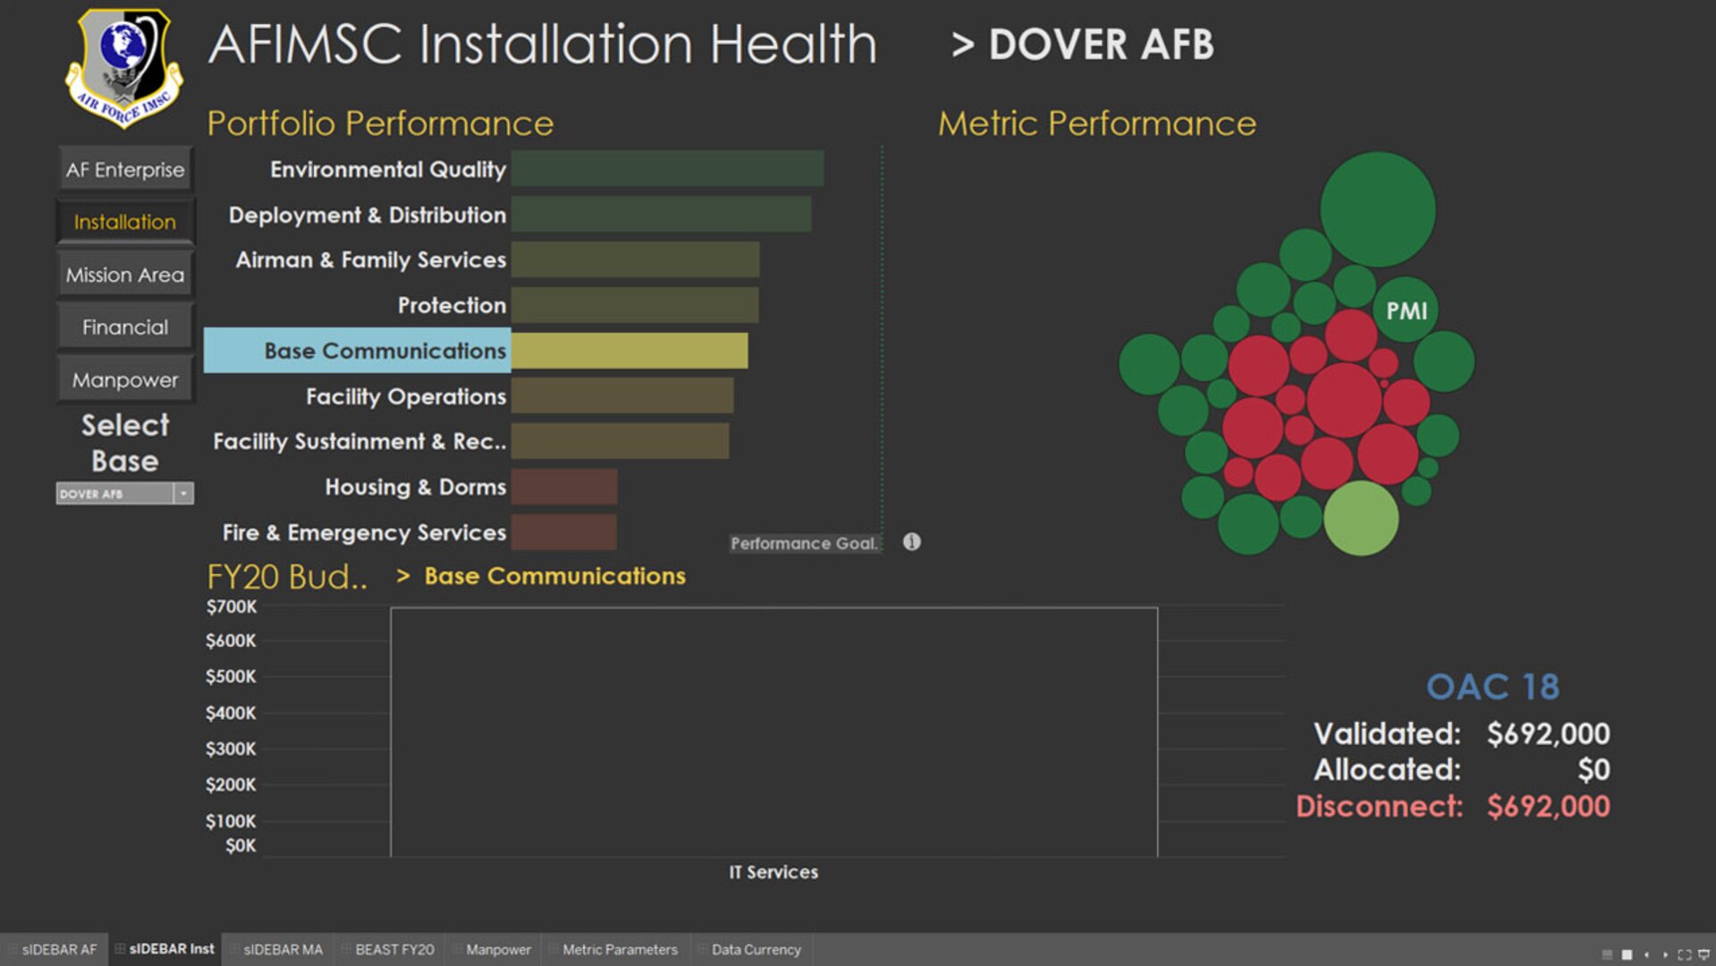The height and width of the screenshot is (966, 1716).
Task: Click the presentation mode icon at bottom right
Action: point(1704,954)
